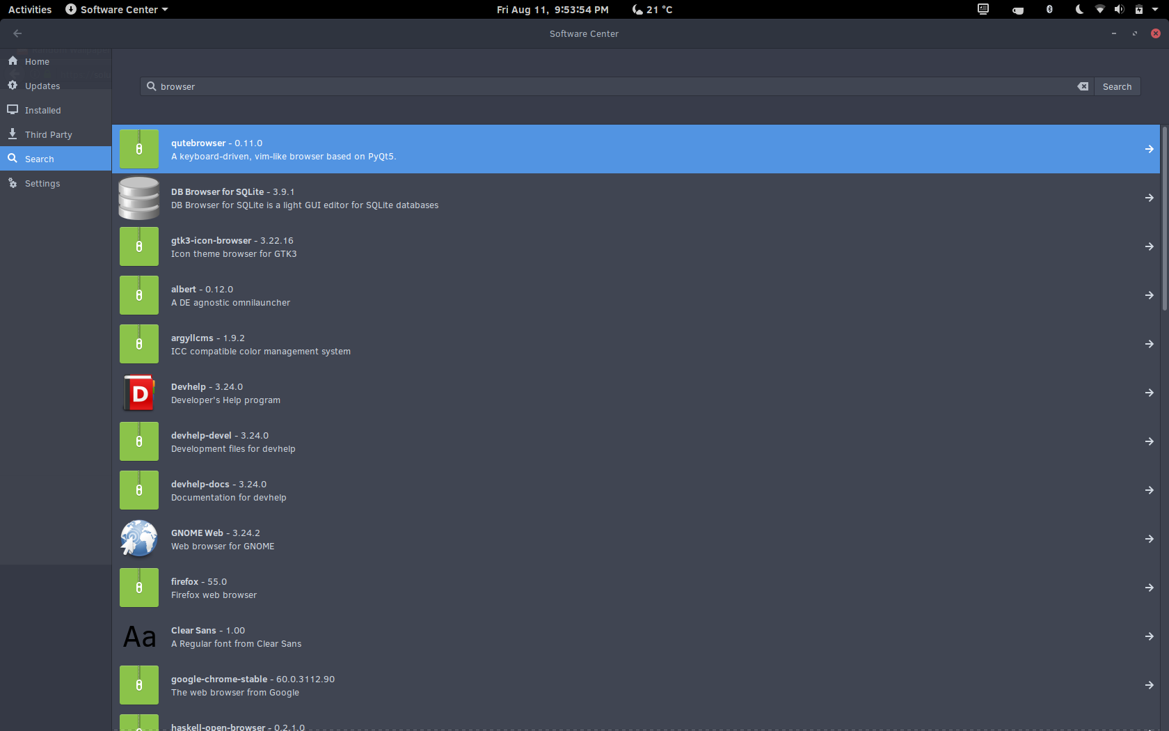The image size is (1169, 731).
Task: Select the argyllcms - 1.9.2 title
Action: tap(207, 338)
